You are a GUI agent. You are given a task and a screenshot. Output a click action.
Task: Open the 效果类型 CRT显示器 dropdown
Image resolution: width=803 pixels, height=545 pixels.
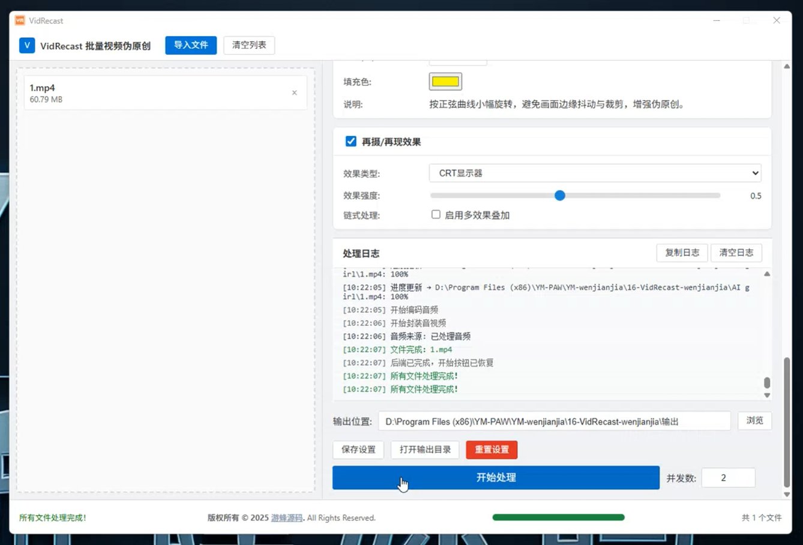595,173
